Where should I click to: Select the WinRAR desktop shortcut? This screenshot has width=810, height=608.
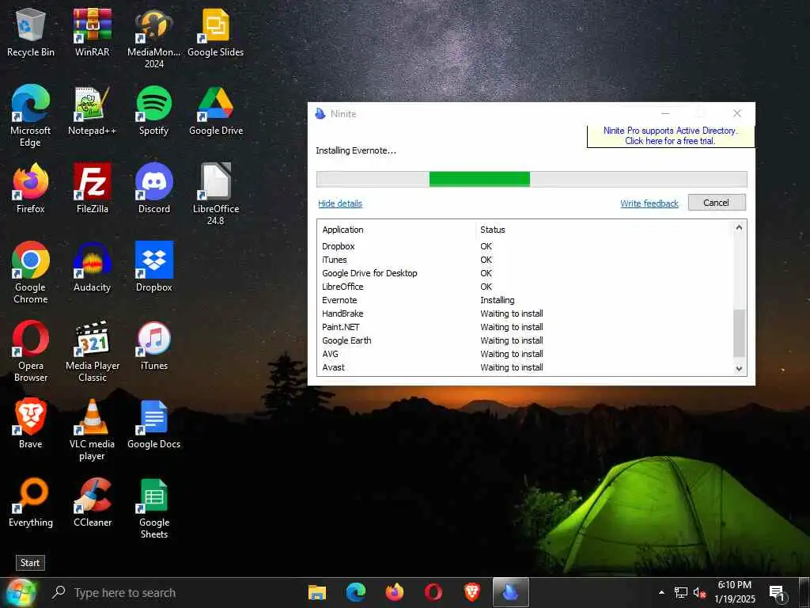pyautogui.click(x=92, y=32)
